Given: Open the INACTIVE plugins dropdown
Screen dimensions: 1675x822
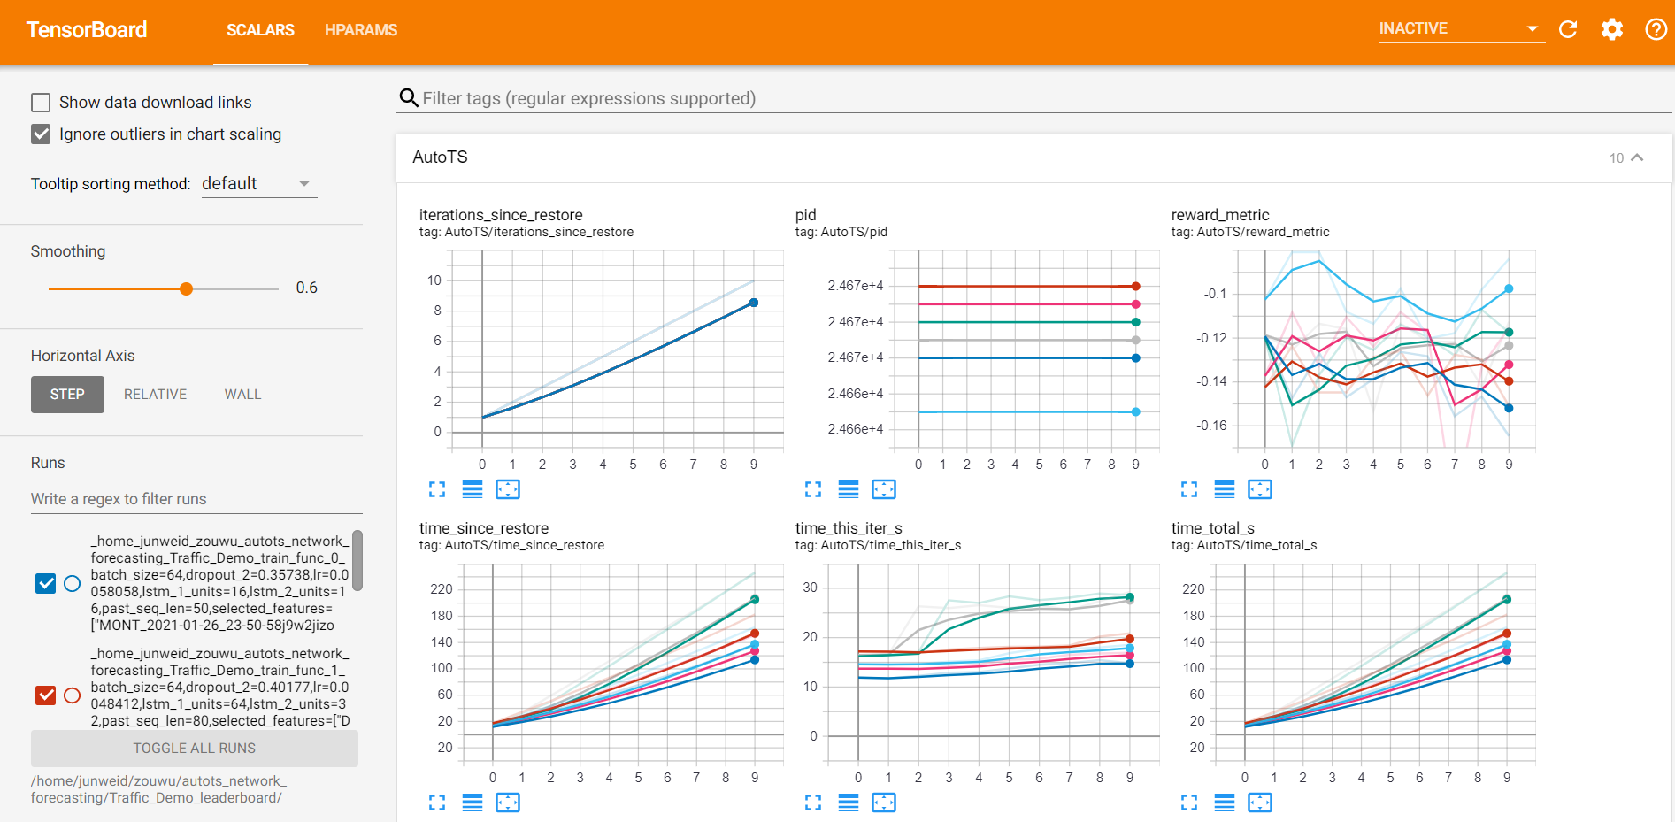Looking at the screenshot, I should pos(1460,29).
